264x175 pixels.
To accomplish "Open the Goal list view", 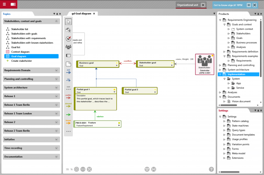I will [x=16, y=47].
